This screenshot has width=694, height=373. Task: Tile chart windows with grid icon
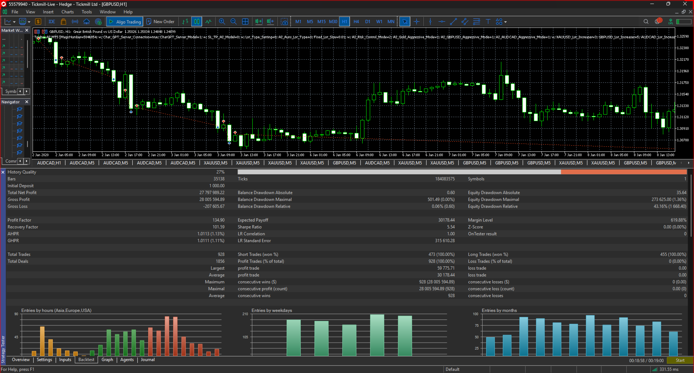[245, 22]
